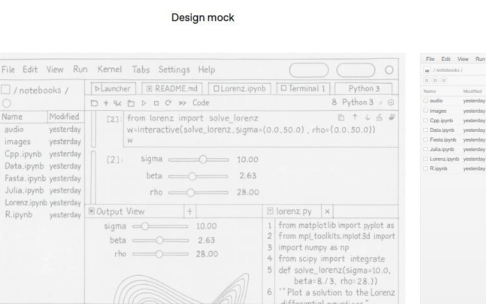486x304 pixels.
Task: Check the box next to Lorenz.ipynb in right panel
Action: tap(425, 159)
